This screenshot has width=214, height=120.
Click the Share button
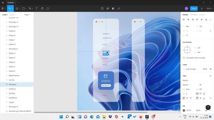[194, 9]
